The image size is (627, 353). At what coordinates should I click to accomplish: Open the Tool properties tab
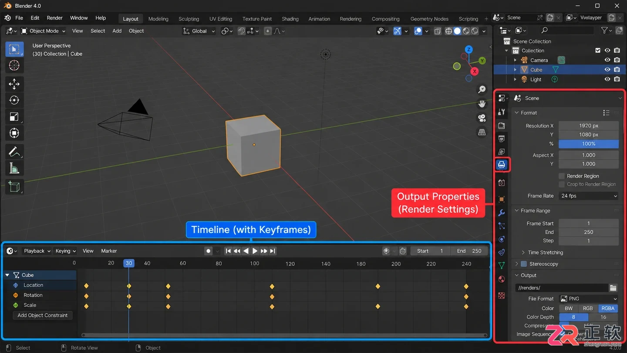coord(502,112)
